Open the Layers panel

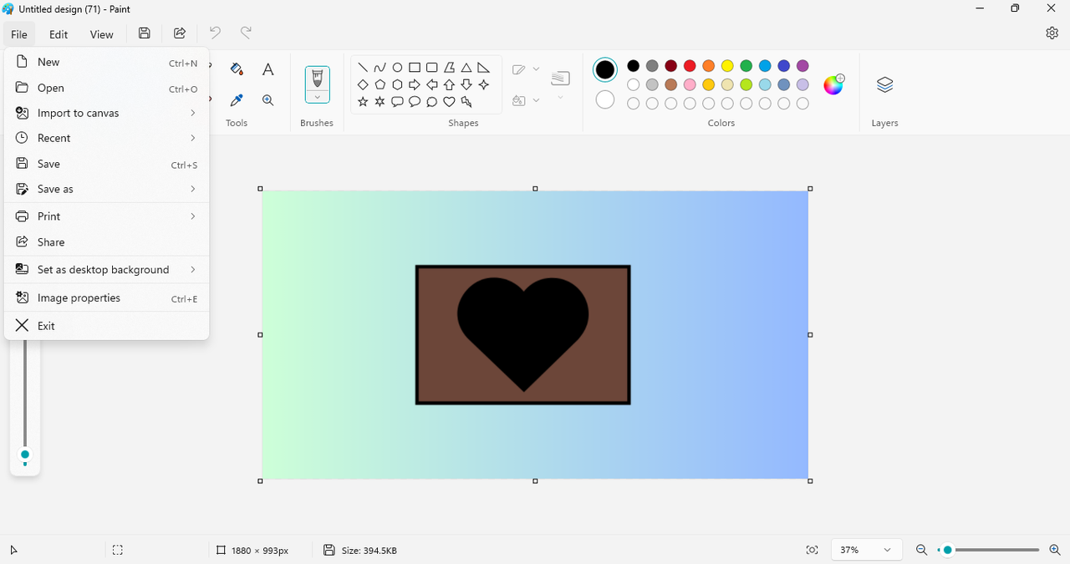coord(884,84)
